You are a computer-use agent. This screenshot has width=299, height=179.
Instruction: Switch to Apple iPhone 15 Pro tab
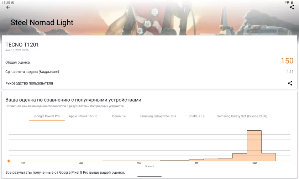[83, 116]
